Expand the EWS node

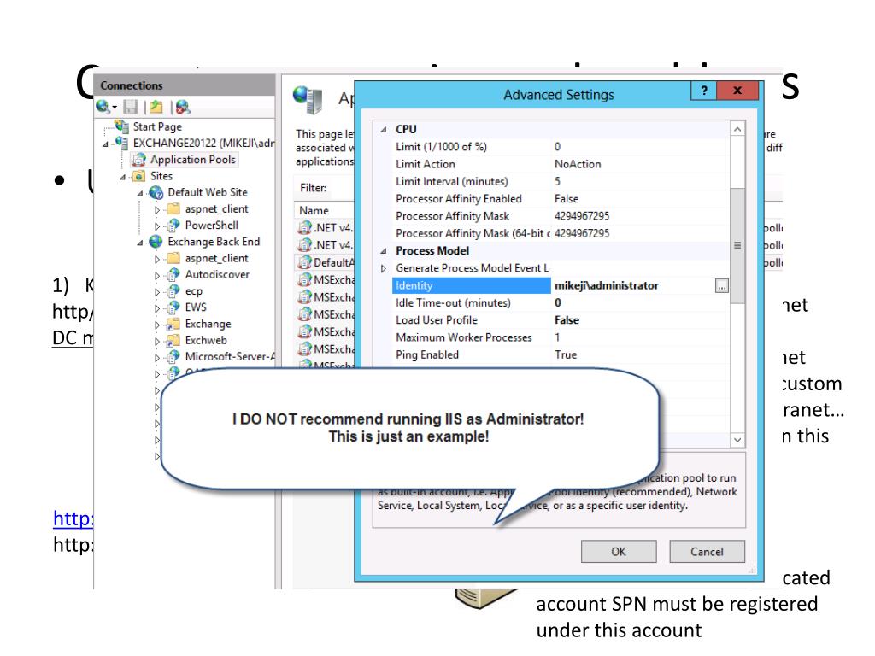coord(157,308)
